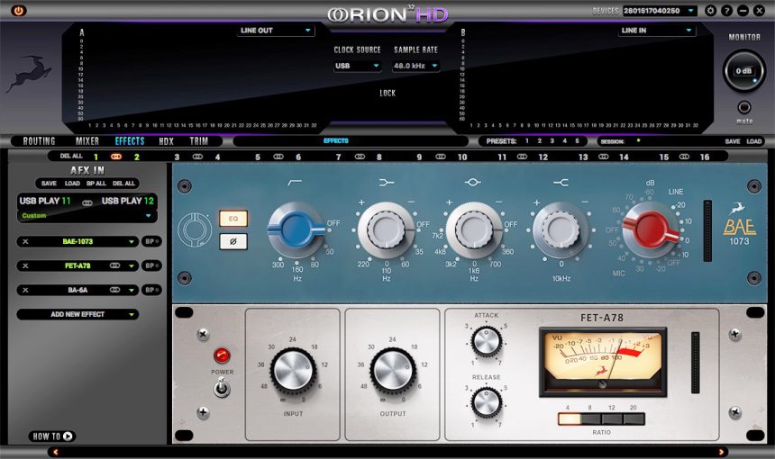
Task: Click the link icon between USB PLAY channels
Action: click(87, 202)
